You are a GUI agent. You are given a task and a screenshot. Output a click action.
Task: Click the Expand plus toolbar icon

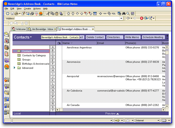point(100,14)
